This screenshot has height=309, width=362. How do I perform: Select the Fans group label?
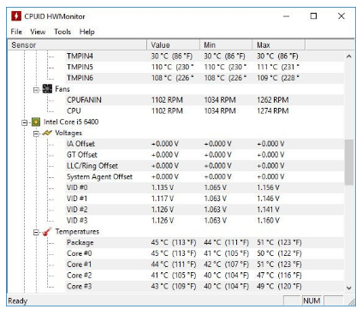[x=62, y=89]
